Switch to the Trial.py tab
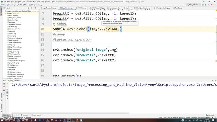Image resolution: width=217 pixels, height=122 pixels. [x=127, y=8]
